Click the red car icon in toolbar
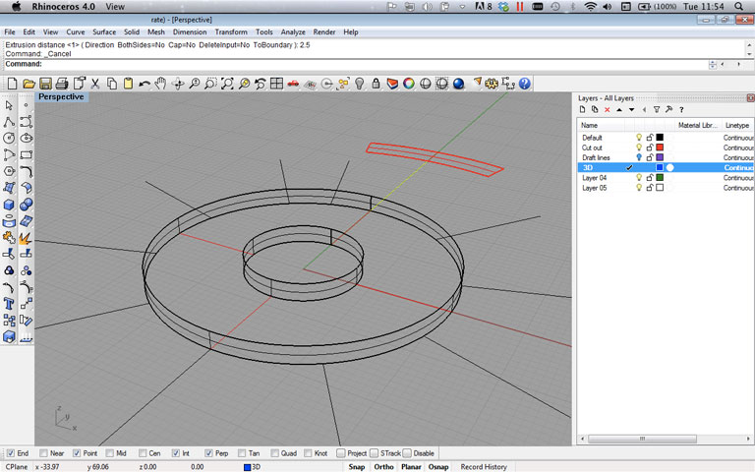Image resolution: width=755 pixels, height=472 pixels. [x=293, y=84]
